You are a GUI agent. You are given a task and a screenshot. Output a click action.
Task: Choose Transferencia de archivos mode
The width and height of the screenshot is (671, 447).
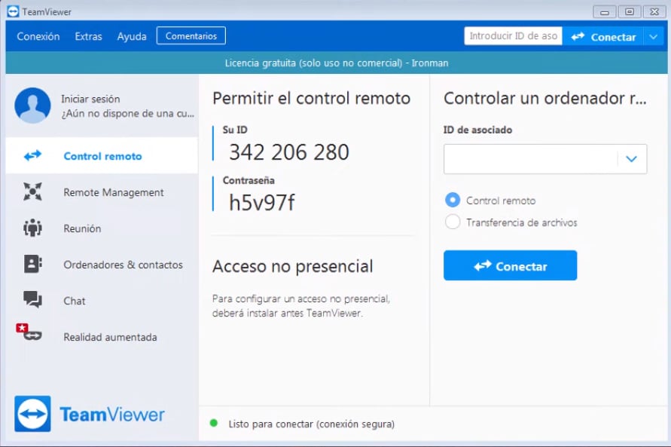click(453, 222)
